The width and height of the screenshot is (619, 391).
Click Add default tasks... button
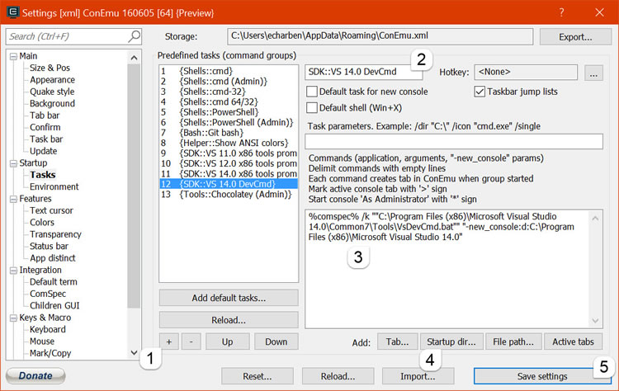click(x=229, y=298)
